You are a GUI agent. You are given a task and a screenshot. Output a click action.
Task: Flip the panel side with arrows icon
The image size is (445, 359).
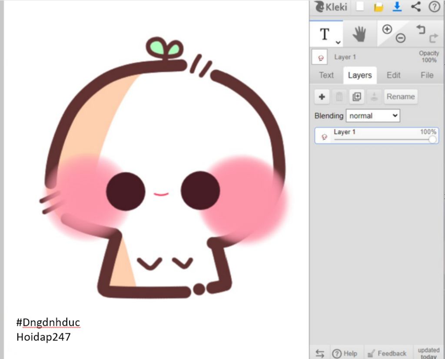tap(320, 353)
